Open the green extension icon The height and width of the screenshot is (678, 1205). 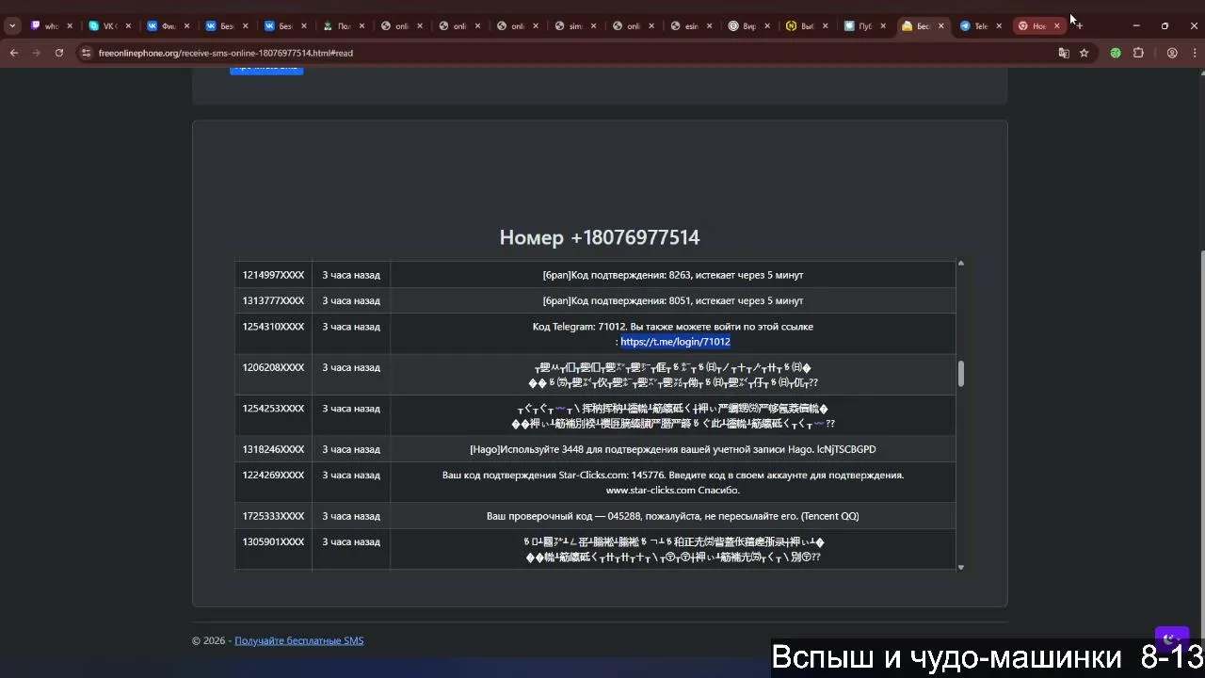coord(1116,53)
